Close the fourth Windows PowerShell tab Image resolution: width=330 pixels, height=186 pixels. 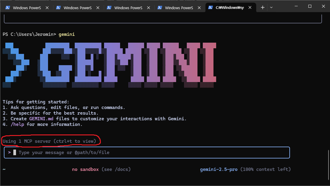point(199,8)
